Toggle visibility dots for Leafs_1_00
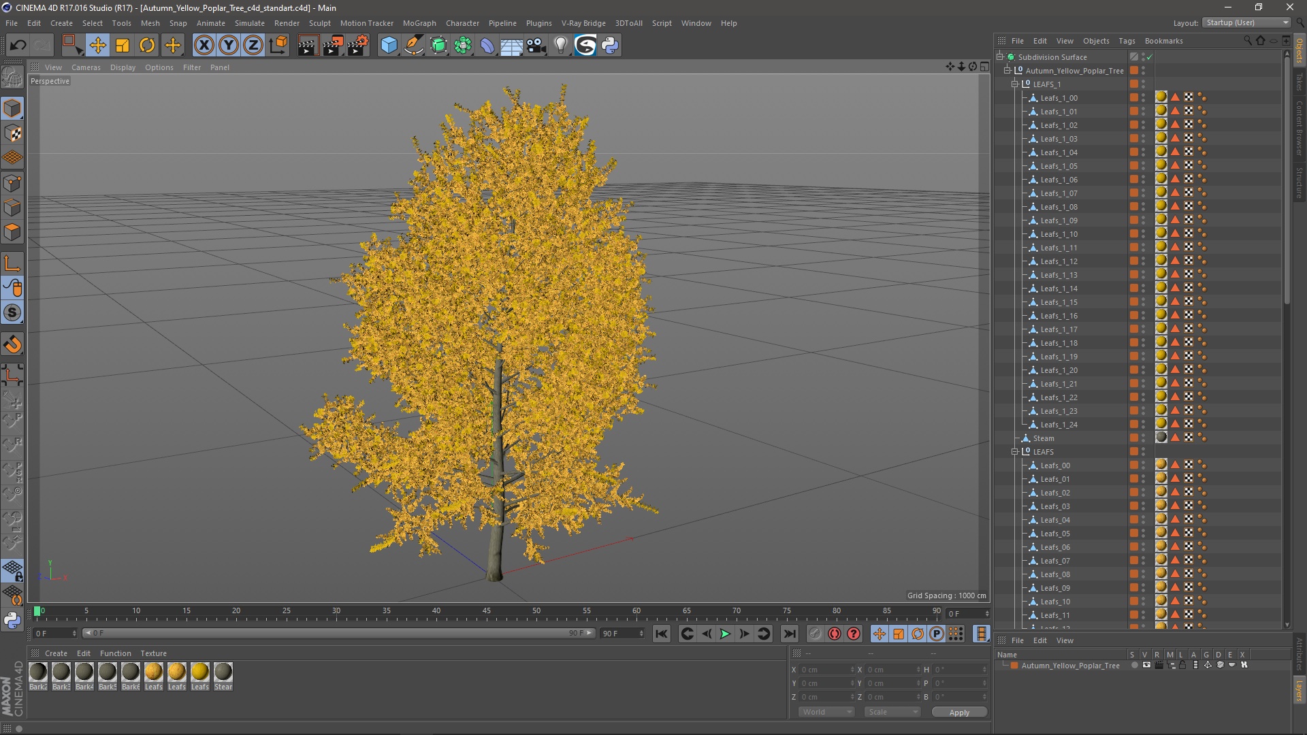Viewport: 1307px width, 735px height. (1143, 98)
